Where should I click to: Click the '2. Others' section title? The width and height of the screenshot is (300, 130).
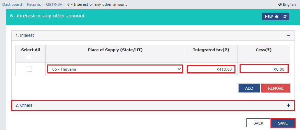24,105
